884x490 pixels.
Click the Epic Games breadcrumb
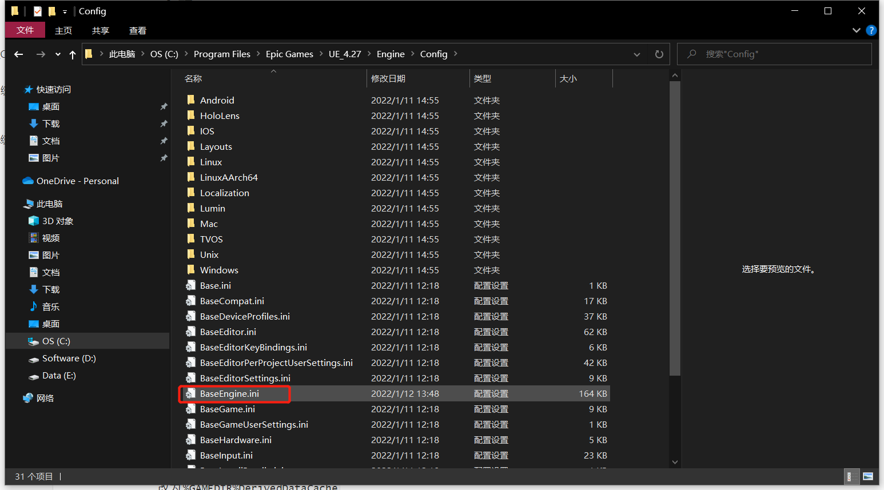coord(289,54)
